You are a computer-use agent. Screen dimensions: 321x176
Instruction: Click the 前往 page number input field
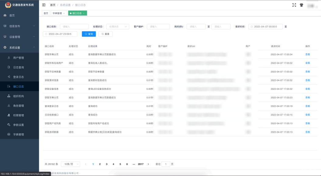tap(166, 164)
